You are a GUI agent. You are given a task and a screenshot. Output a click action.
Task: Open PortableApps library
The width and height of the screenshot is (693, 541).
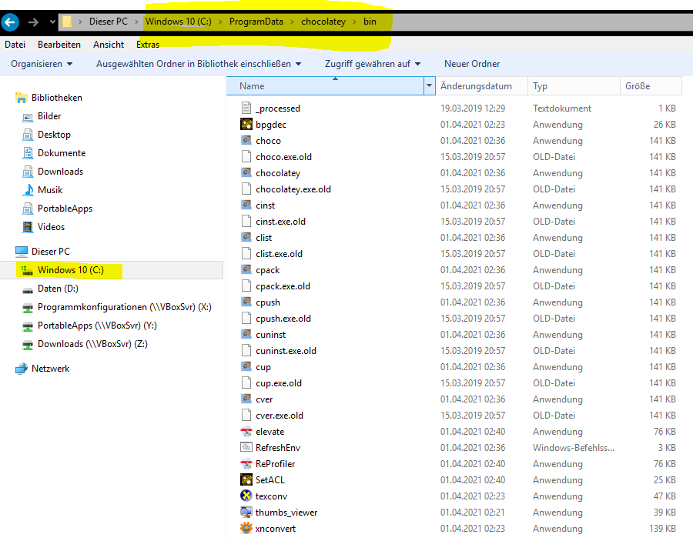(65, 209)
